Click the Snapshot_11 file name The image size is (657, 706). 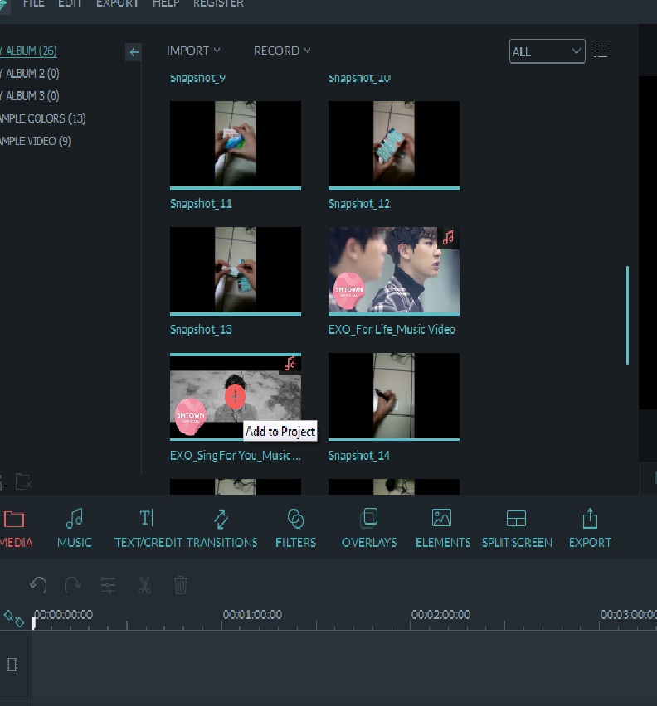201,204
